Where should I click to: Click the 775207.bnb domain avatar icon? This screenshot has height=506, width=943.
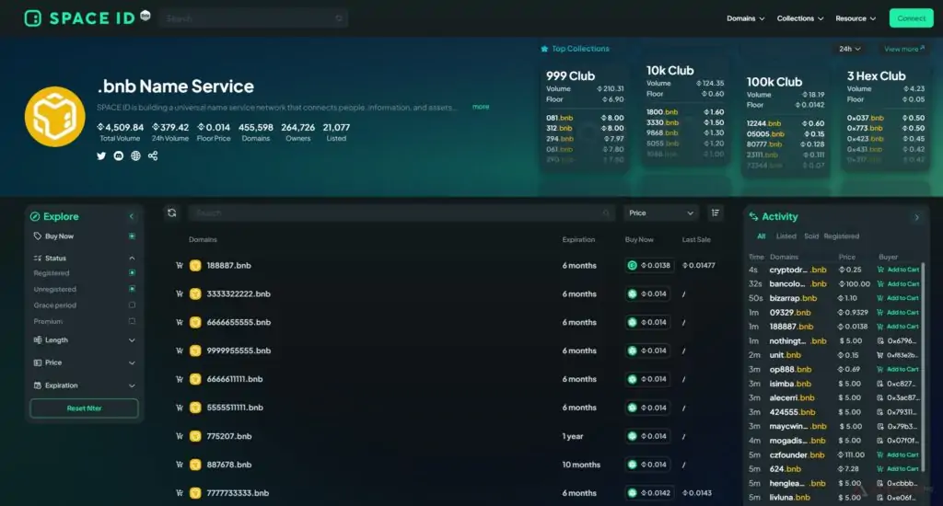[195, 436]
